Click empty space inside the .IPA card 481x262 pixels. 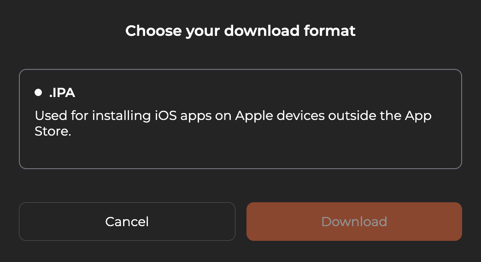[276, 152]
